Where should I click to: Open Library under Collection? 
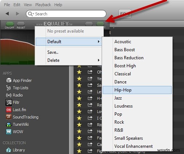[15, 150]
